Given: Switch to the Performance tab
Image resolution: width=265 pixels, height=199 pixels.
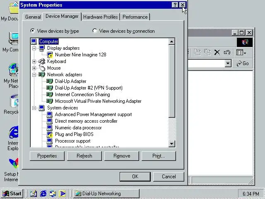Looking at the screenshot, I should coord(135,17).
